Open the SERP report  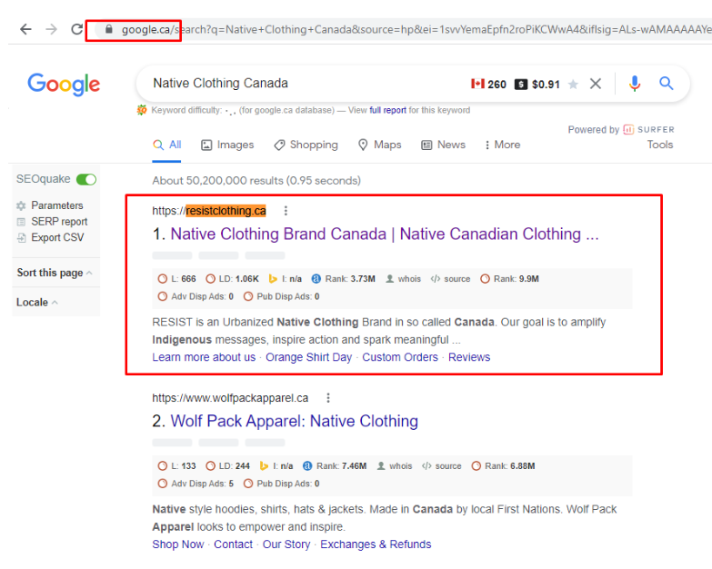coord(52,222)
